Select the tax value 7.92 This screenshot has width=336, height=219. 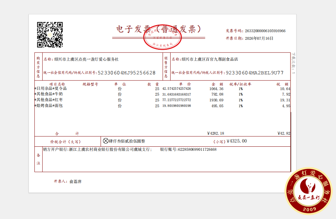point(286,94)
